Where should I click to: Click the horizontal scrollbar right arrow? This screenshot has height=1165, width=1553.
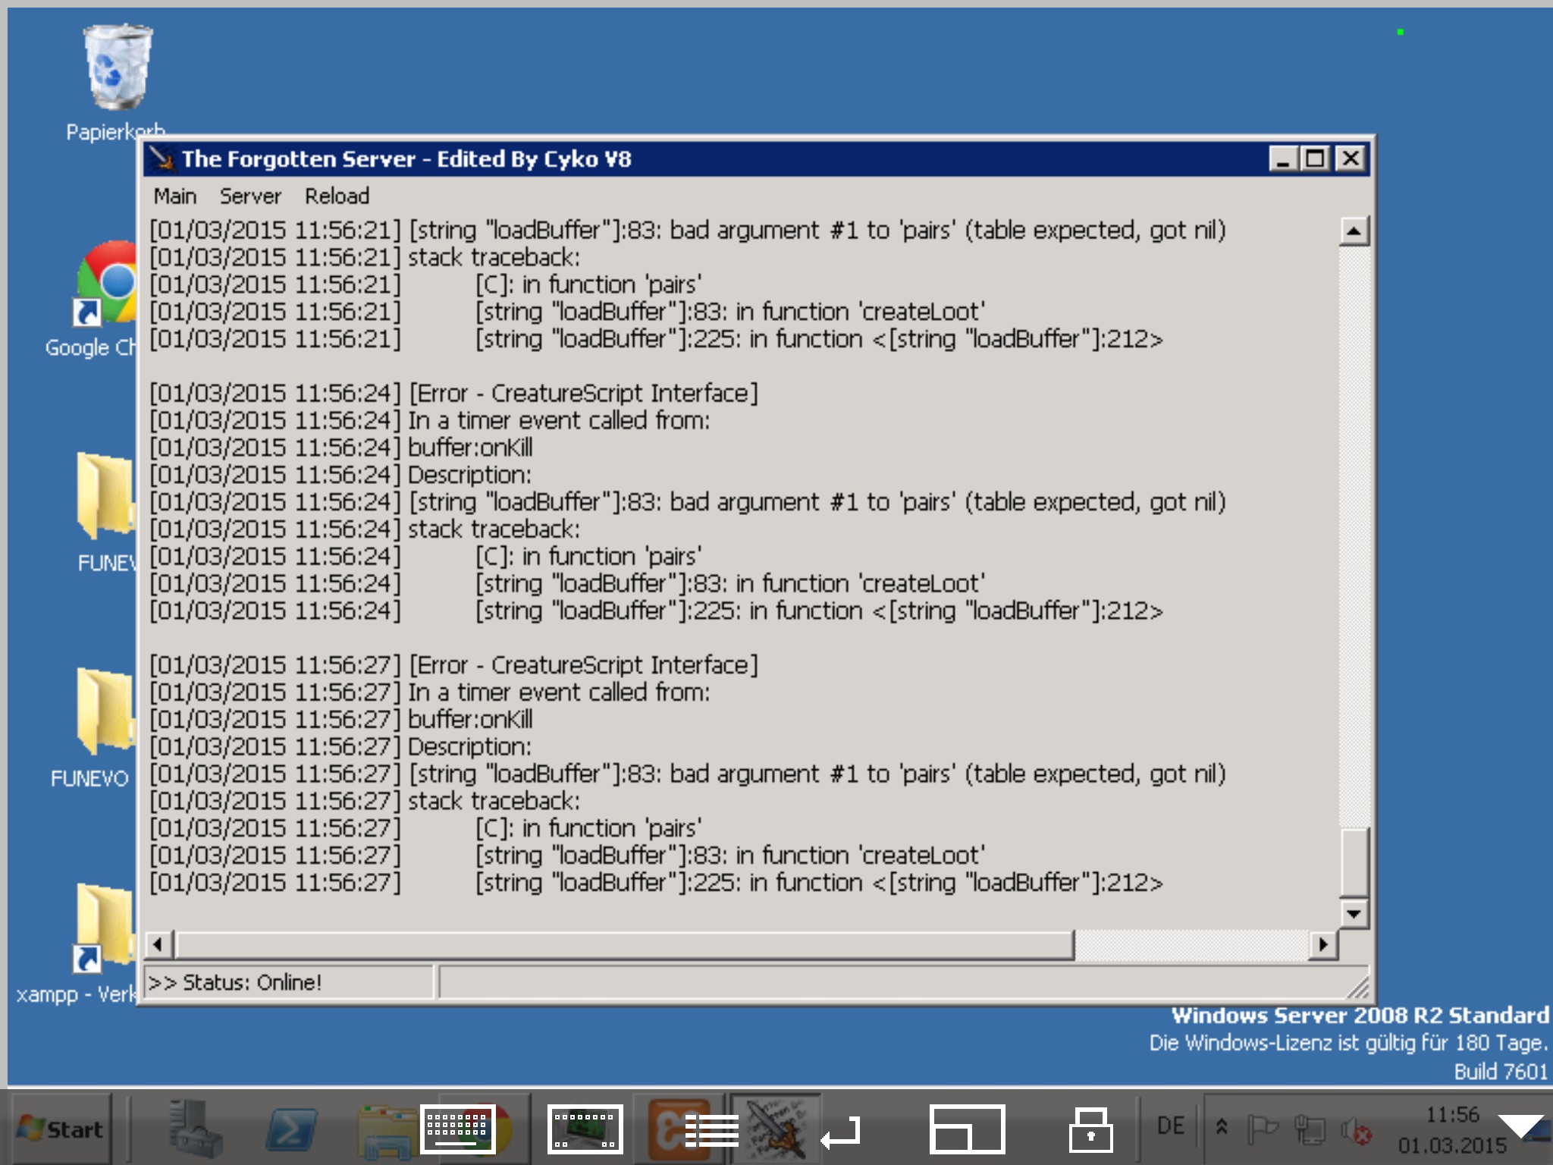point(1323,945)
